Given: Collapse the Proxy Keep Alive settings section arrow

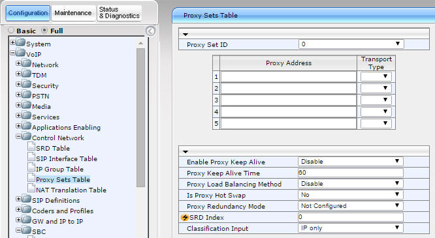Looking at the screenshot, I should 185,152.
